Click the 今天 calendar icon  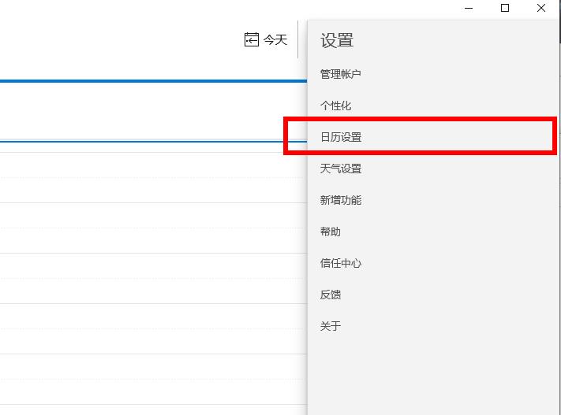(252, 39)
